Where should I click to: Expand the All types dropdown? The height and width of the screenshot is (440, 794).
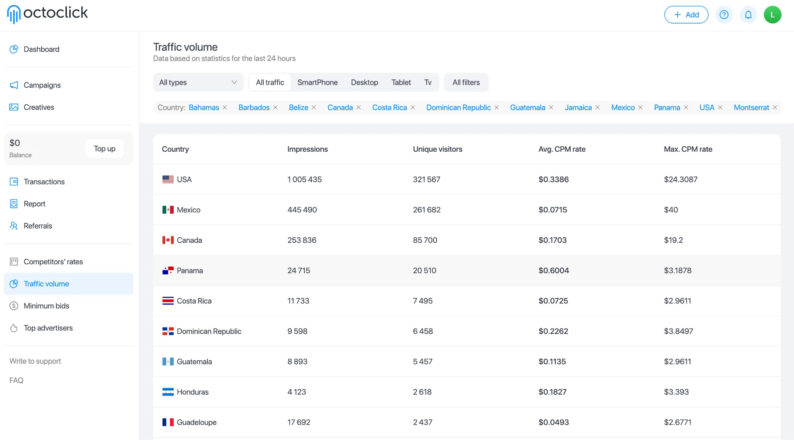pyautogui.click(x=198, y=82)
